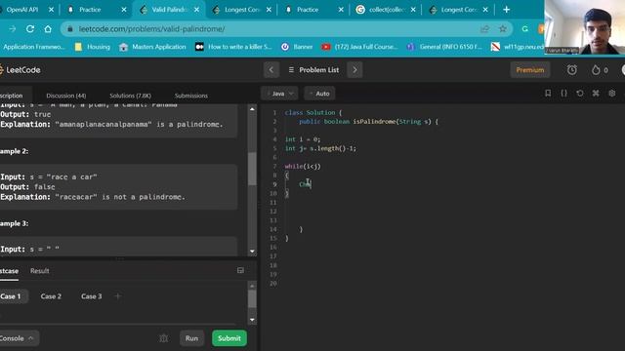The height and width of the screenshot is (351, 625).
Task: Open the General INFO 6150 bookmark
Action: coord(444,47)
